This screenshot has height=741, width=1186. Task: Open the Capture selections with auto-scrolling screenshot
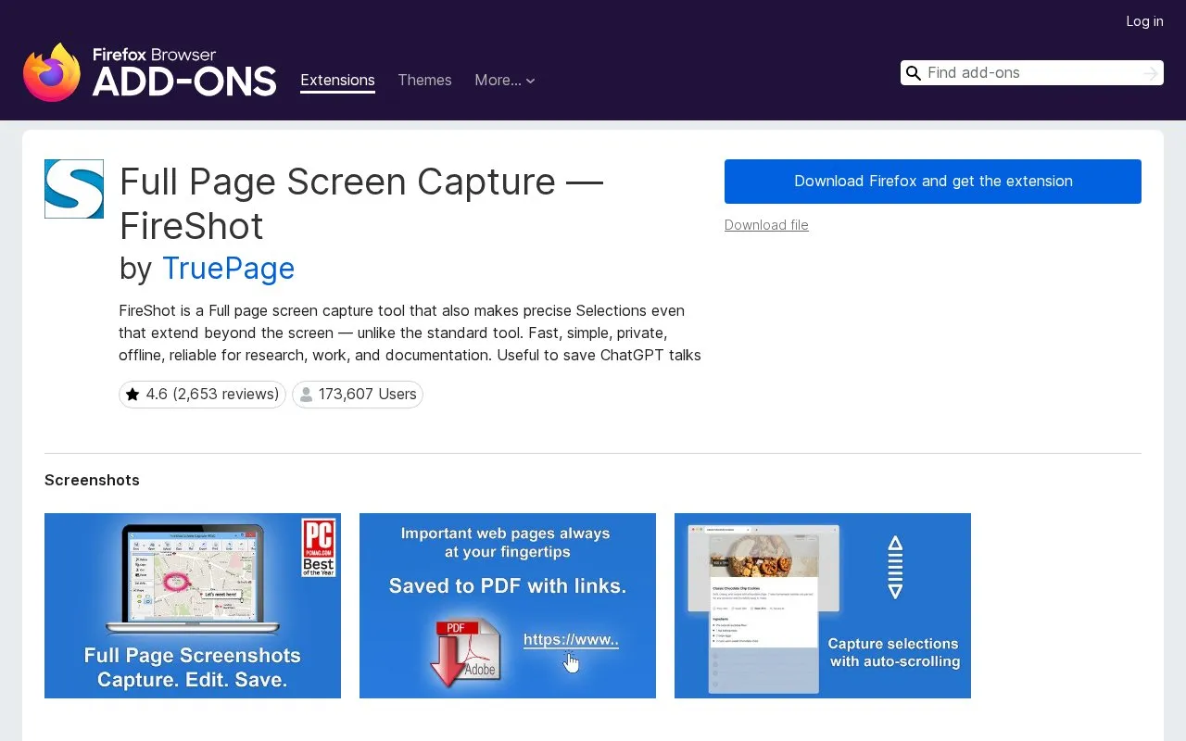click(823, 606)
